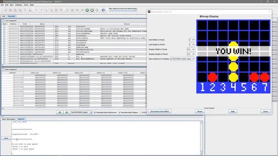The width and height of the screenshot is (278, 156).
Task: Click in the Run I/O console input area
Action: pos(106,138)
